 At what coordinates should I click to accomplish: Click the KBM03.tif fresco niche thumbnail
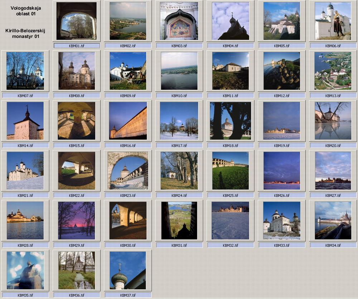click(x=179, y=21)
